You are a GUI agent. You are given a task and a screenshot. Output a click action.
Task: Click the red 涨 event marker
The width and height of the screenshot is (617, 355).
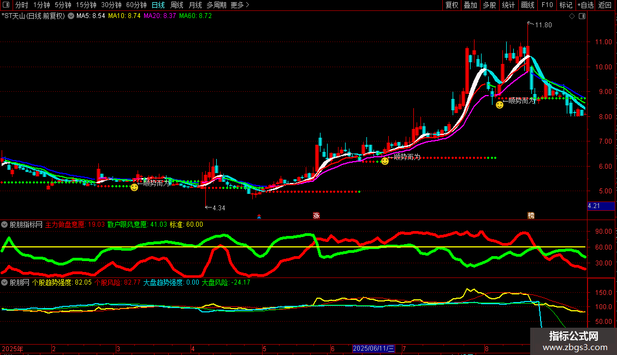316,215
